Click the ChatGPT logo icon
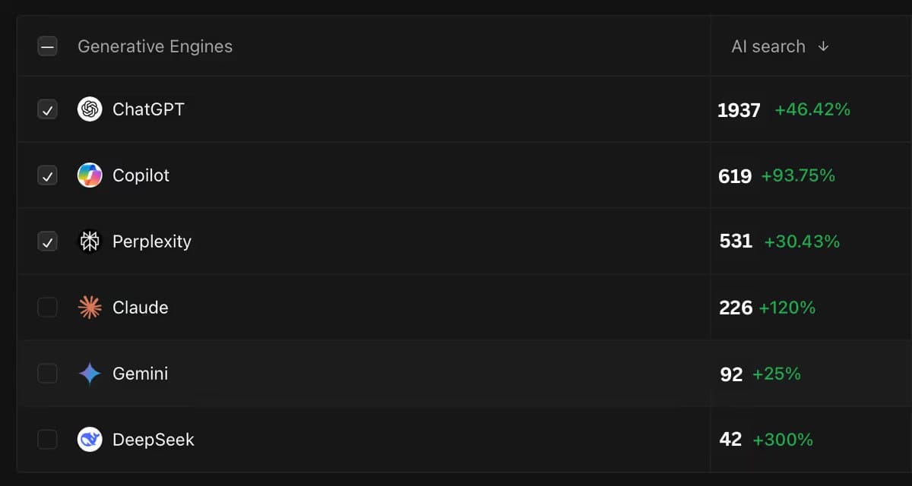The image size is (912, 486). pos(90,109)
